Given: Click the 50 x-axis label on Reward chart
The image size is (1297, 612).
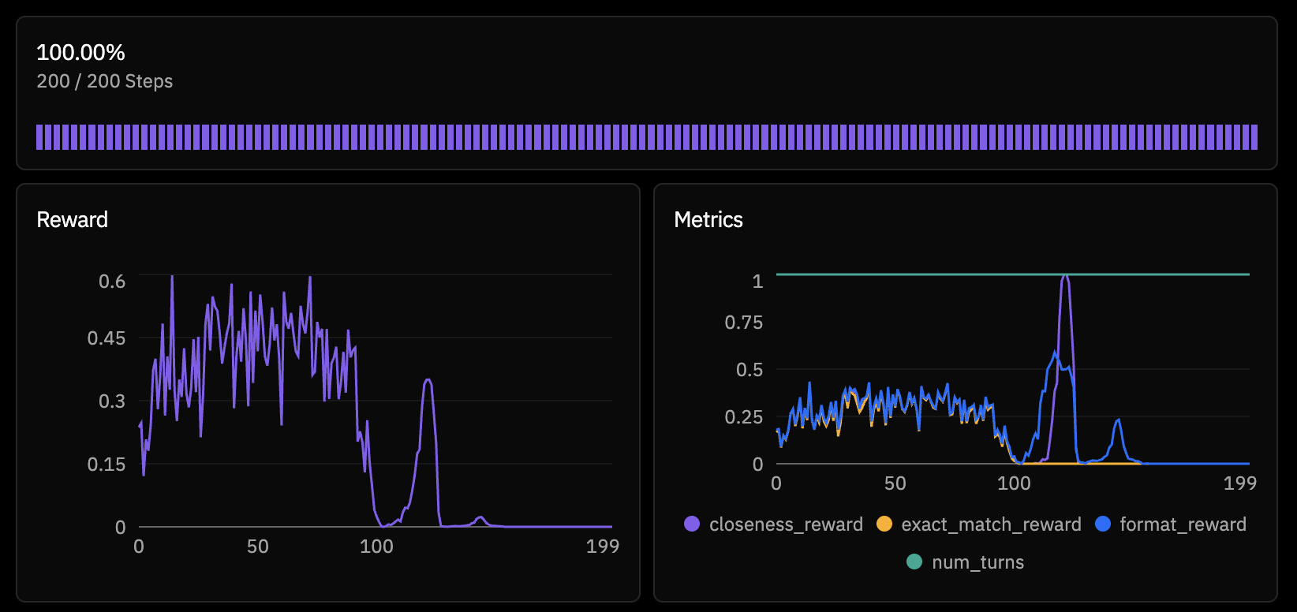Looking at the screenshot, I should [257, 547].
